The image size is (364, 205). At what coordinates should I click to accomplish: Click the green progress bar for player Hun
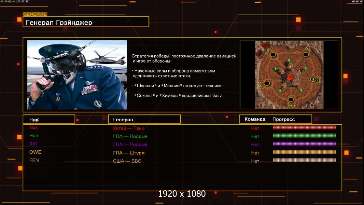coord(305,136)
